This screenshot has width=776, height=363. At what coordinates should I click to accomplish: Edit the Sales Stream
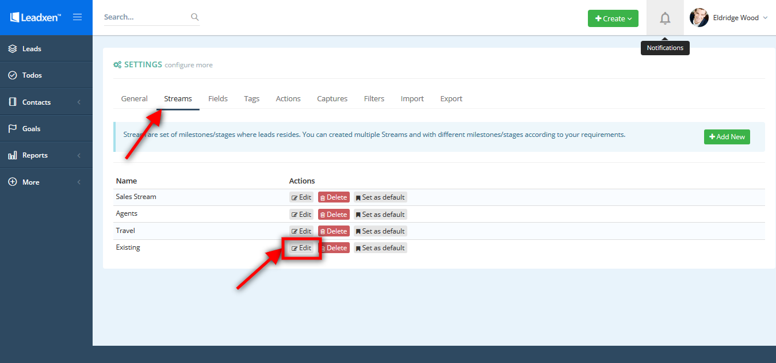[301, 197]
